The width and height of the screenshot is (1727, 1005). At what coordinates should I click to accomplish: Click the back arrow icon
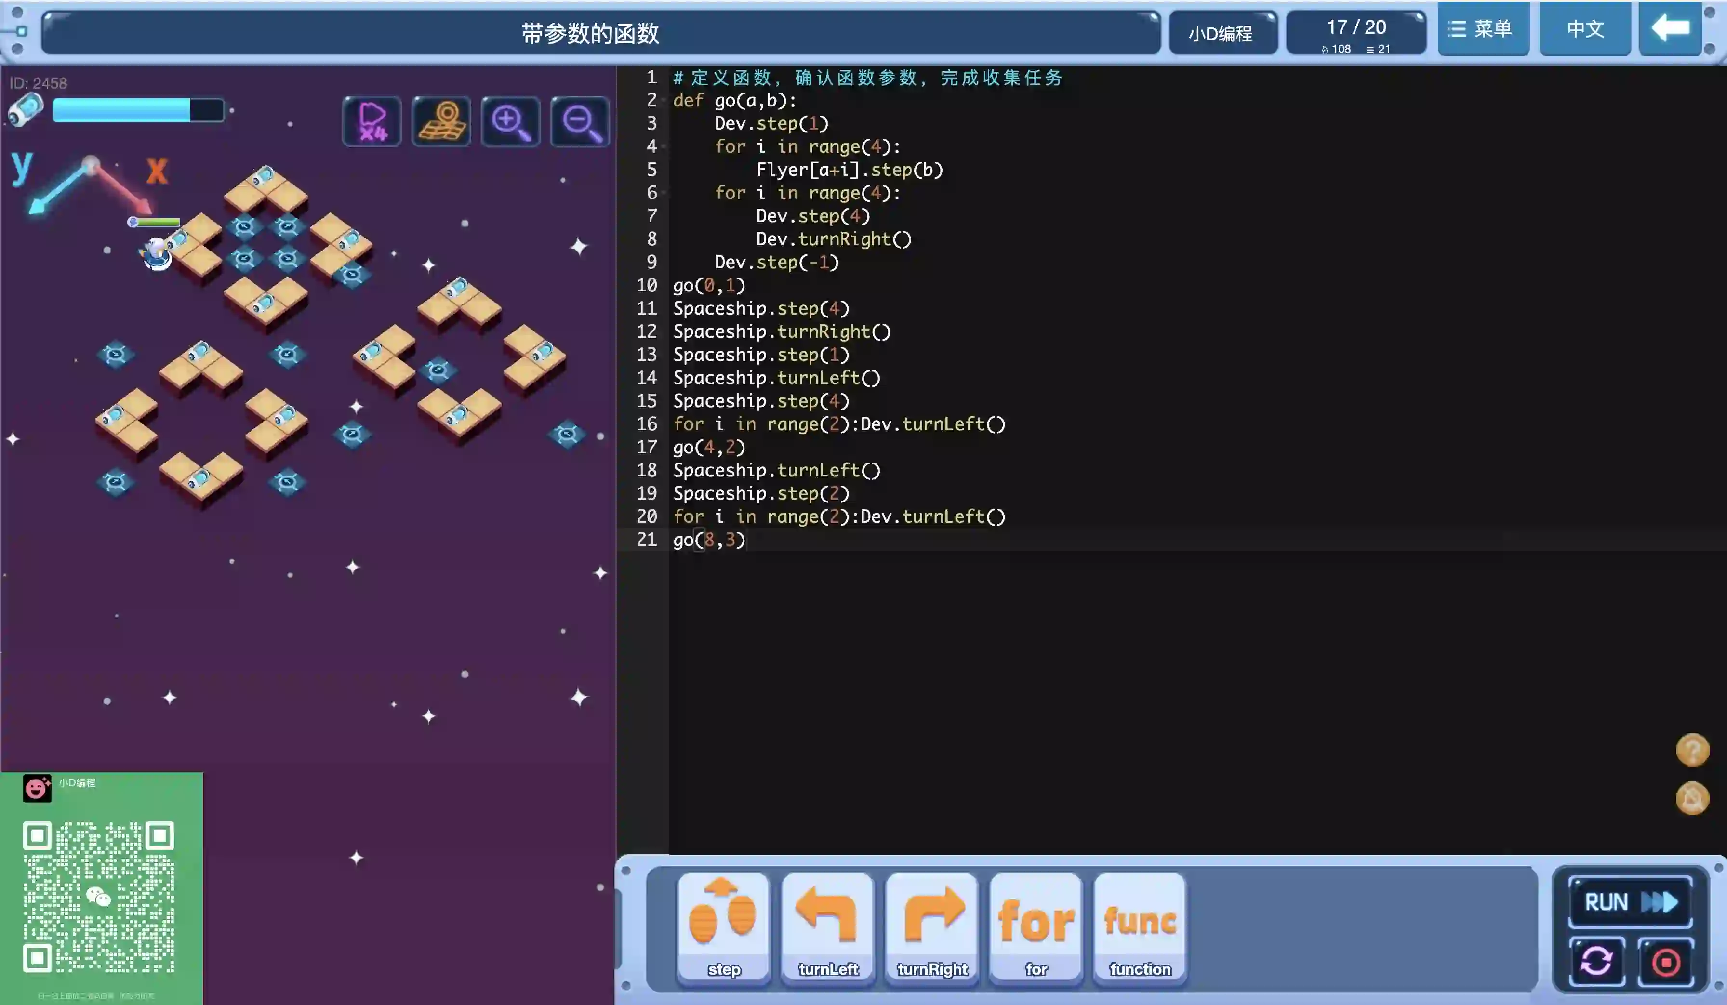(1670, 29)
